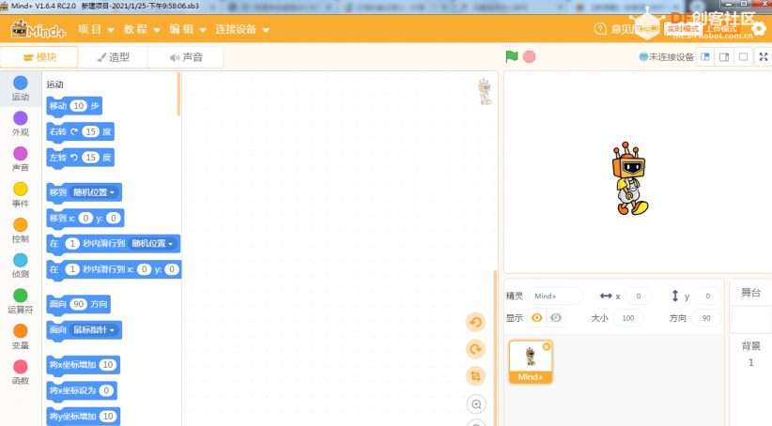The image size is (772, 426).
Task: Click the 将y坐标增加 10 block
Action: click(x=84, y=417)
